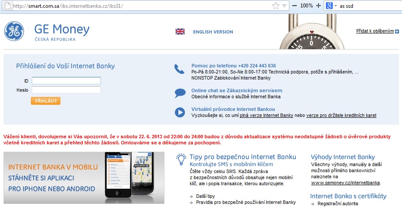Focus the ID input field
402x210 pixels.
[66, 81]
